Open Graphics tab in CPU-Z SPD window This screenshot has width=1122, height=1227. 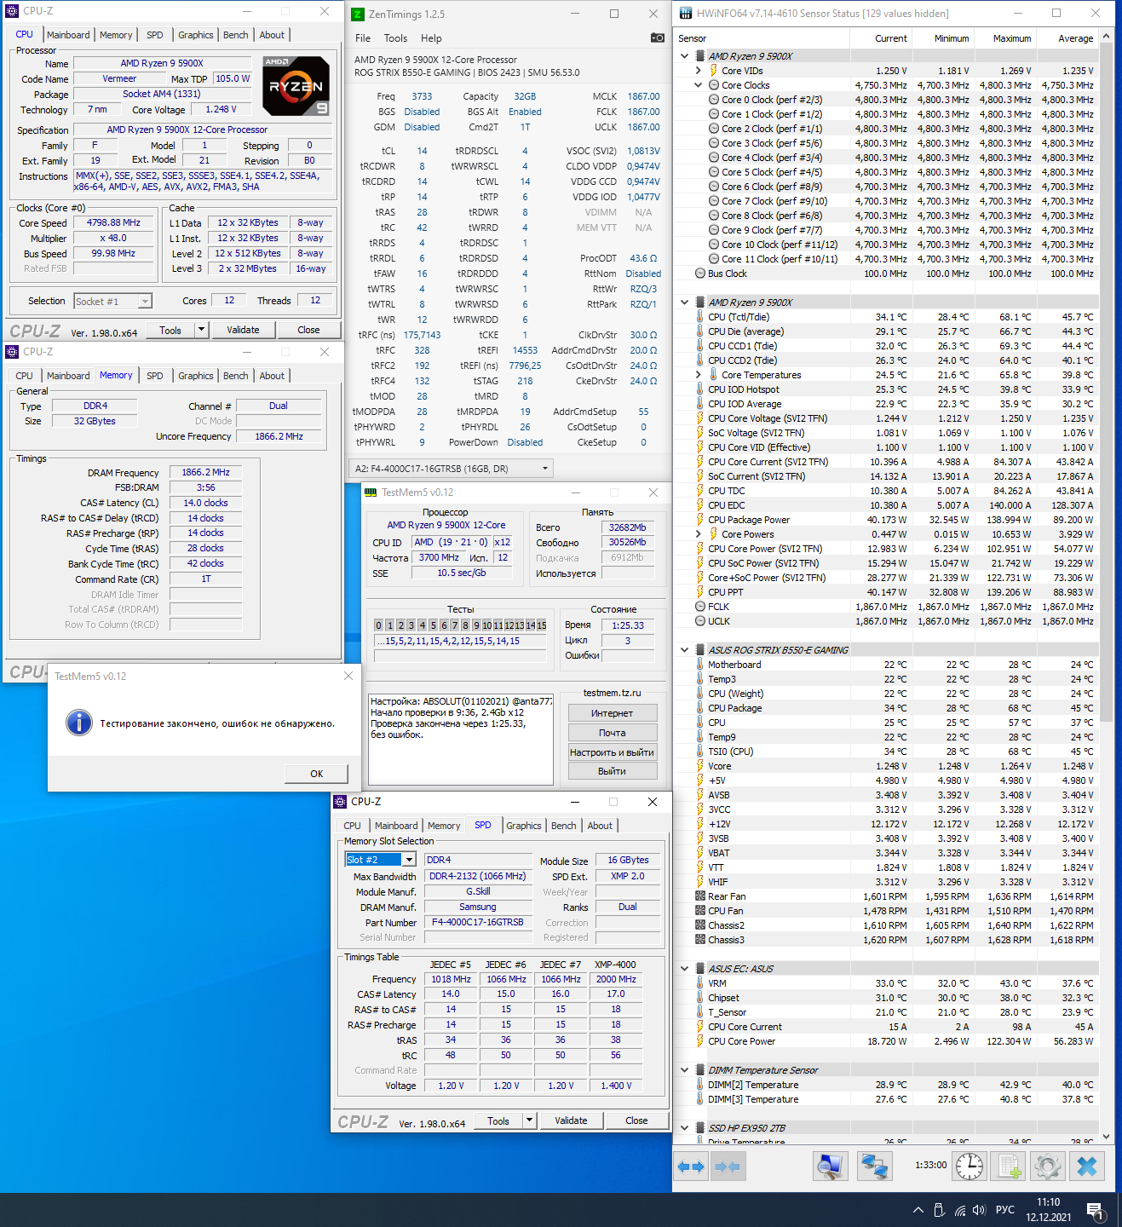coord(523,826)
